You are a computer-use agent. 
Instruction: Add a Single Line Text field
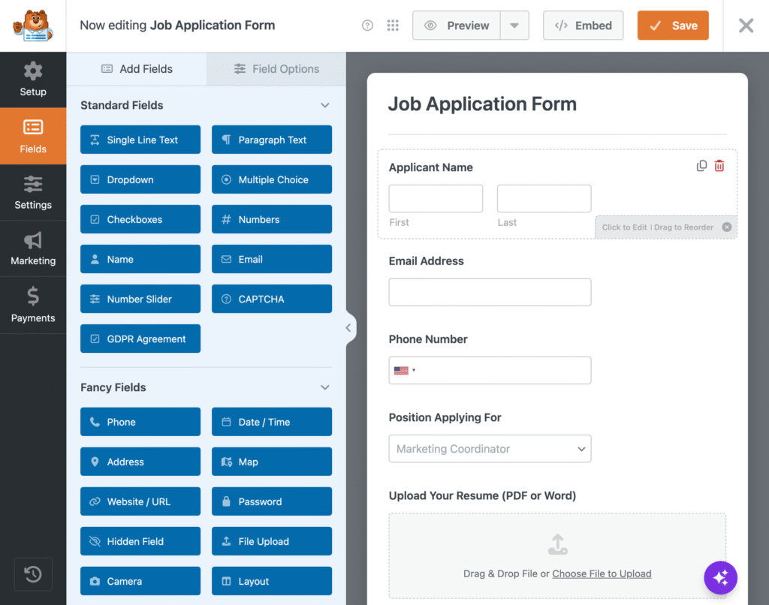[140, 140]
